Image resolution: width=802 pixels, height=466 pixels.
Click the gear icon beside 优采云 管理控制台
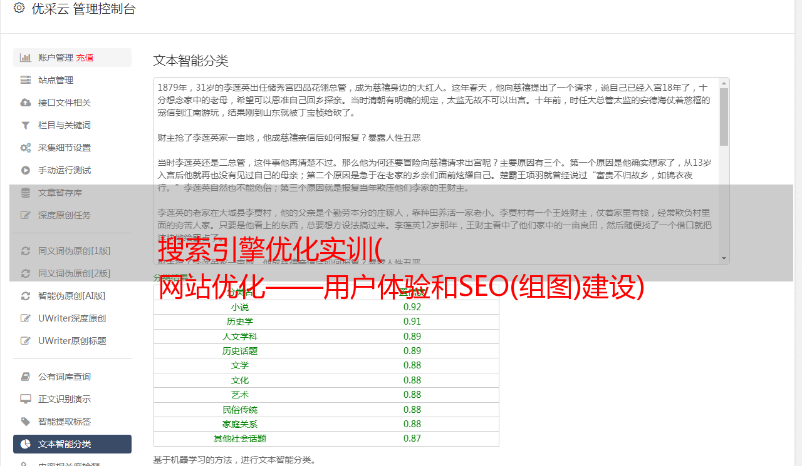19,8
